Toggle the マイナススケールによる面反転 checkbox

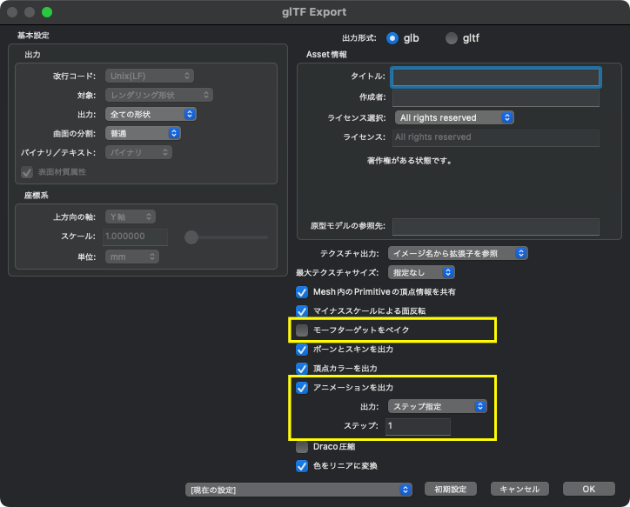click(x=302, y=311)
